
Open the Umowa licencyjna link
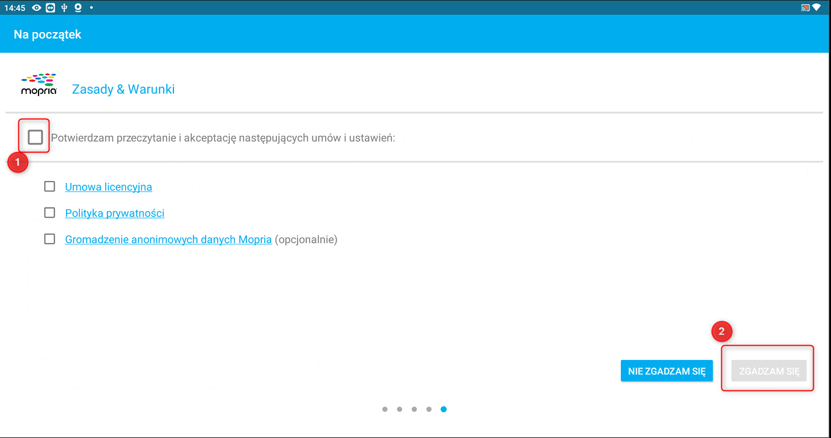coord(109,187)
